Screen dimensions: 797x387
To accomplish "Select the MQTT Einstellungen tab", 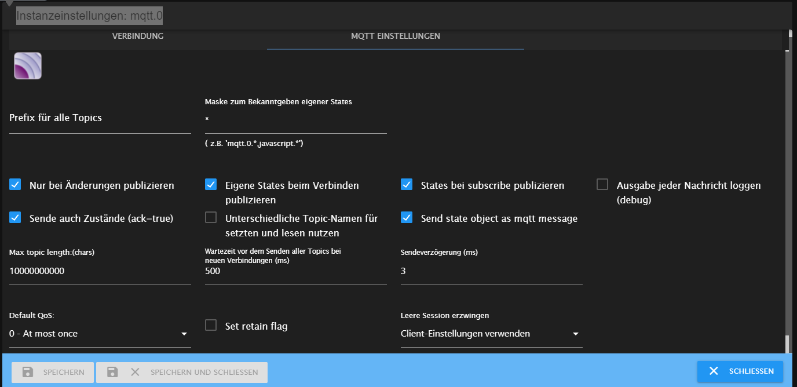I will [x=396, y=36].
